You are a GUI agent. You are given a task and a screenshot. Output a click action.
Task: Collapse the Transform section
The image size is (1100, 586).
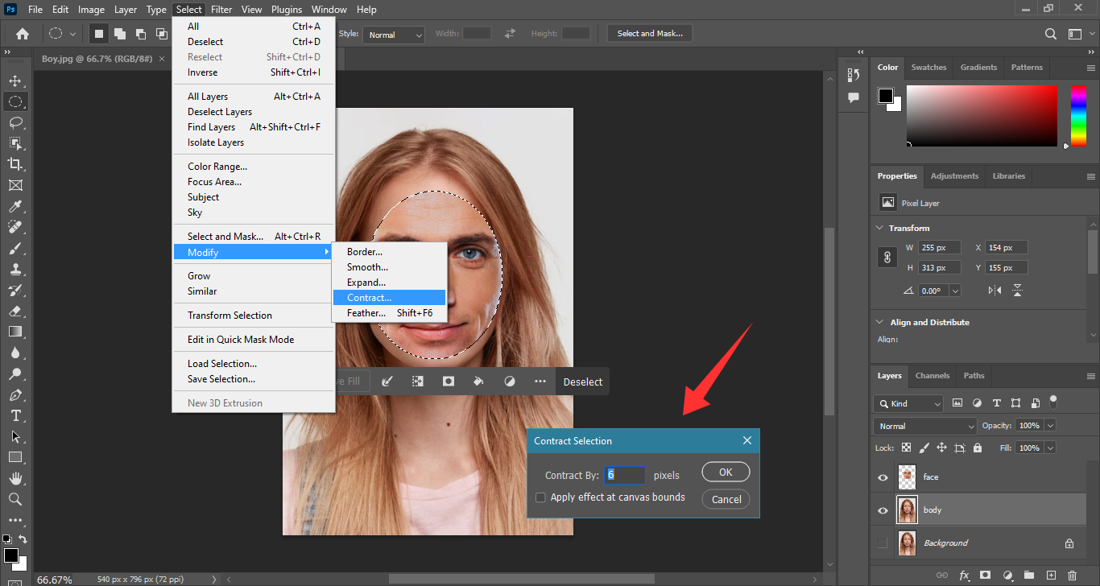tap(879, 229)
